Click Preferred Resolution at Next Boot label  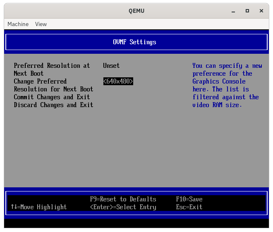pyautogui.click(x=52, y=69)
